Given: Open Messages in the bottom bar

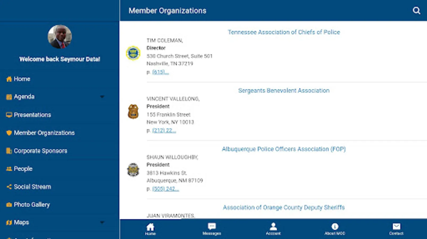Looking at the screenshot, I should pos(212,229).
